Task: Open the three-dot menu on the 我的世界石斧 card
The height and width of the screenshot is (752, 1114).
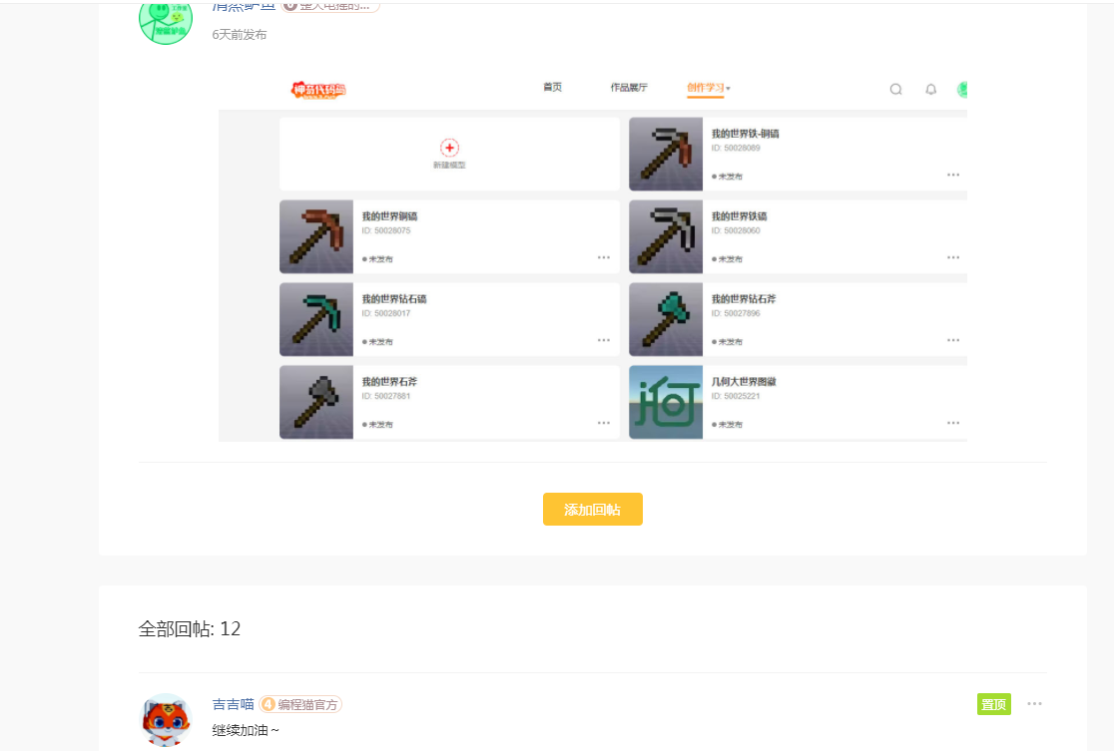Action: [604, 423]
